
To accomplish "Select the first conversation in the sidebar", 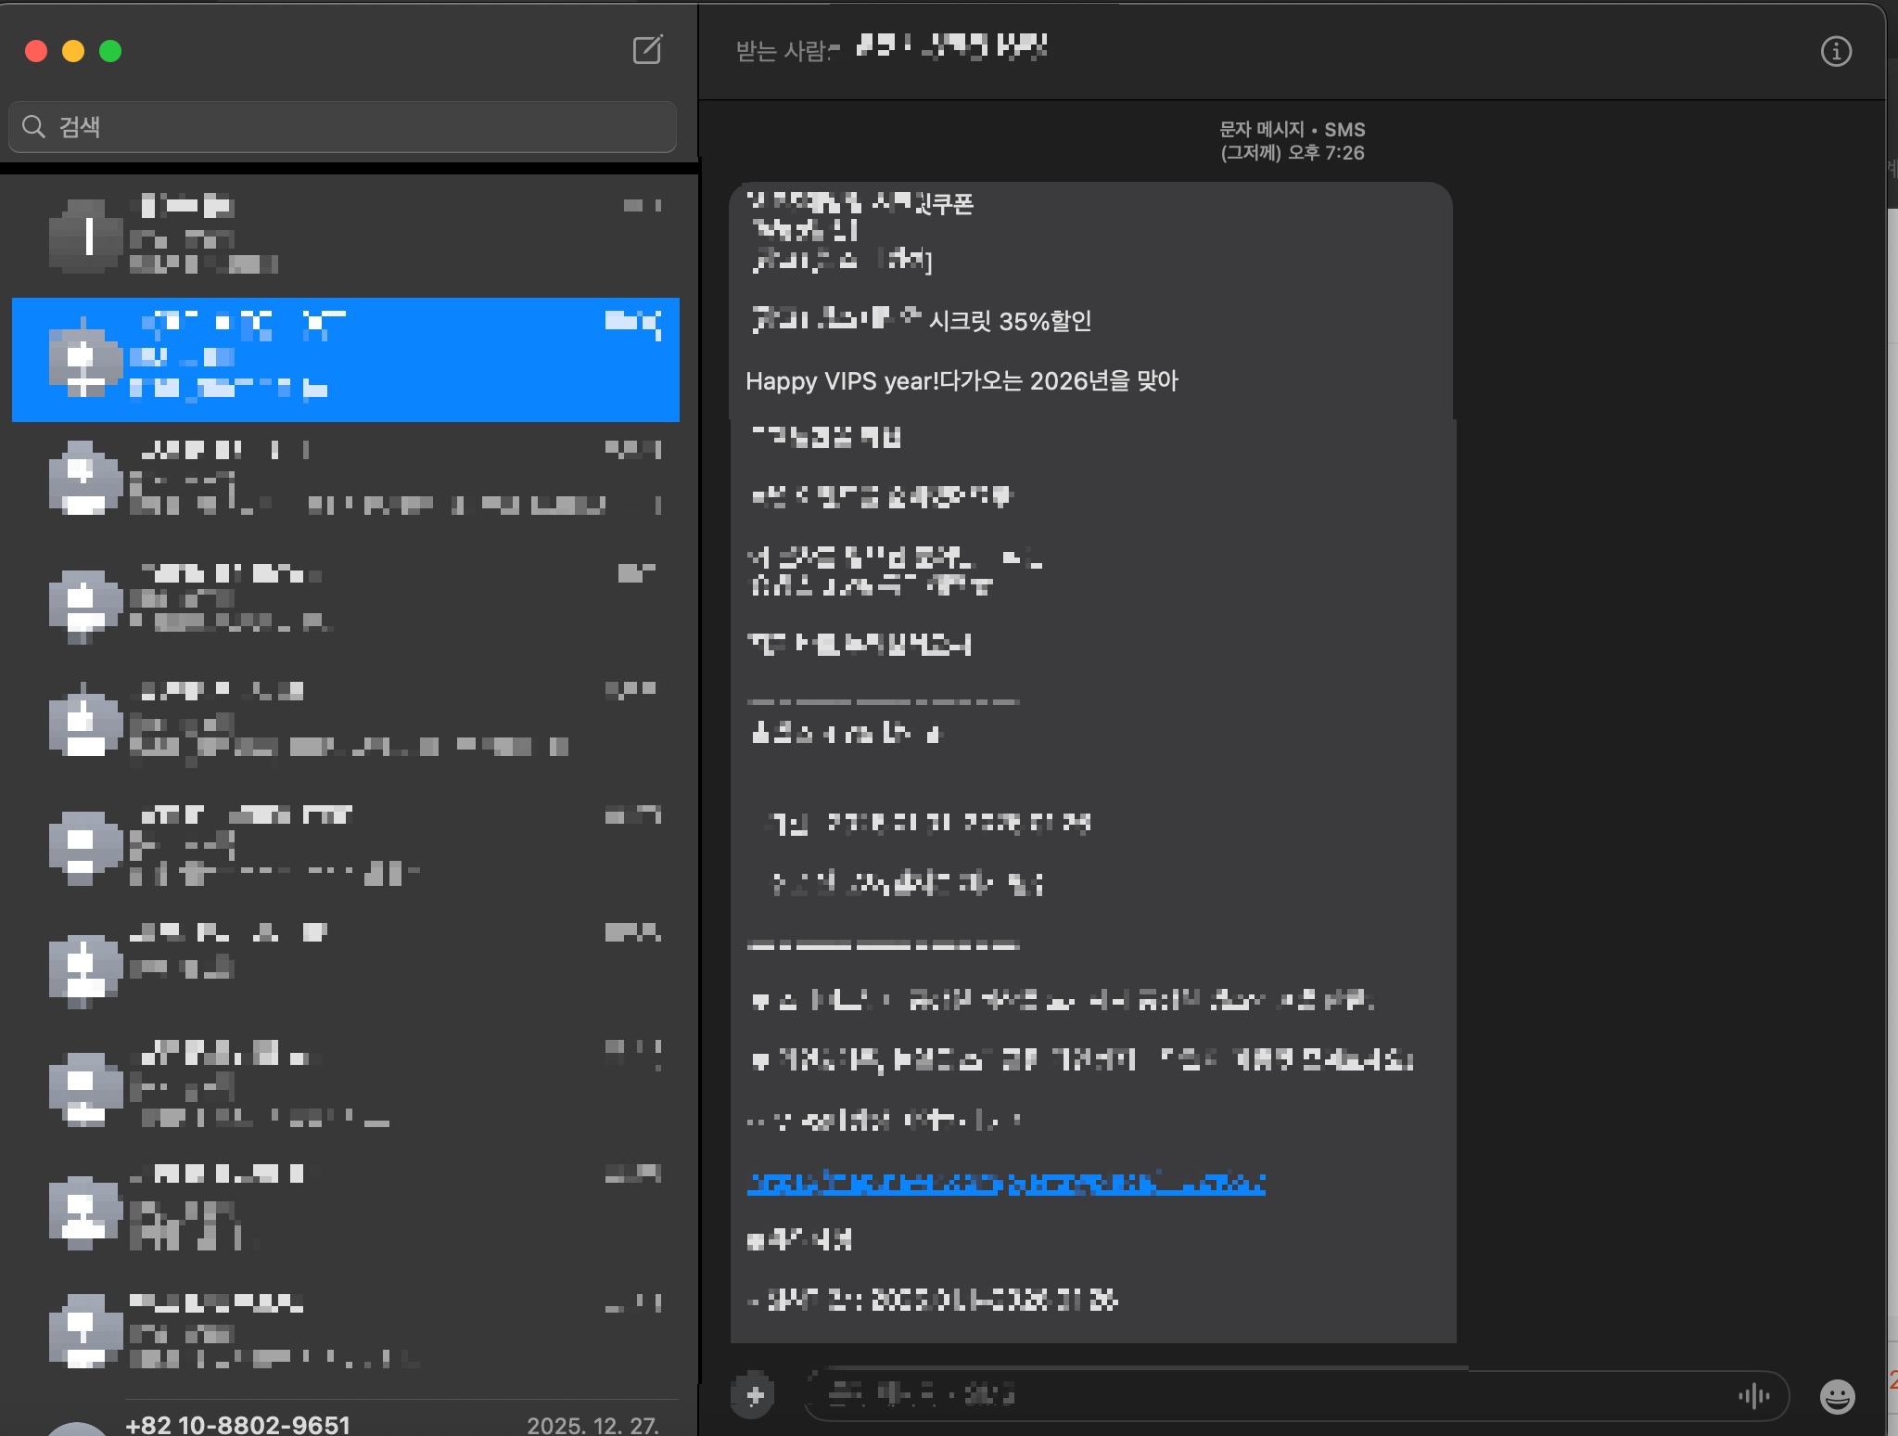I will click(389, 236).
